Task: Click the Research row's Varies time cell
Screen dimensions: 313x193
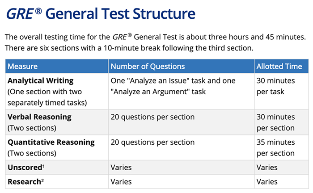Action: pos(267,181)
